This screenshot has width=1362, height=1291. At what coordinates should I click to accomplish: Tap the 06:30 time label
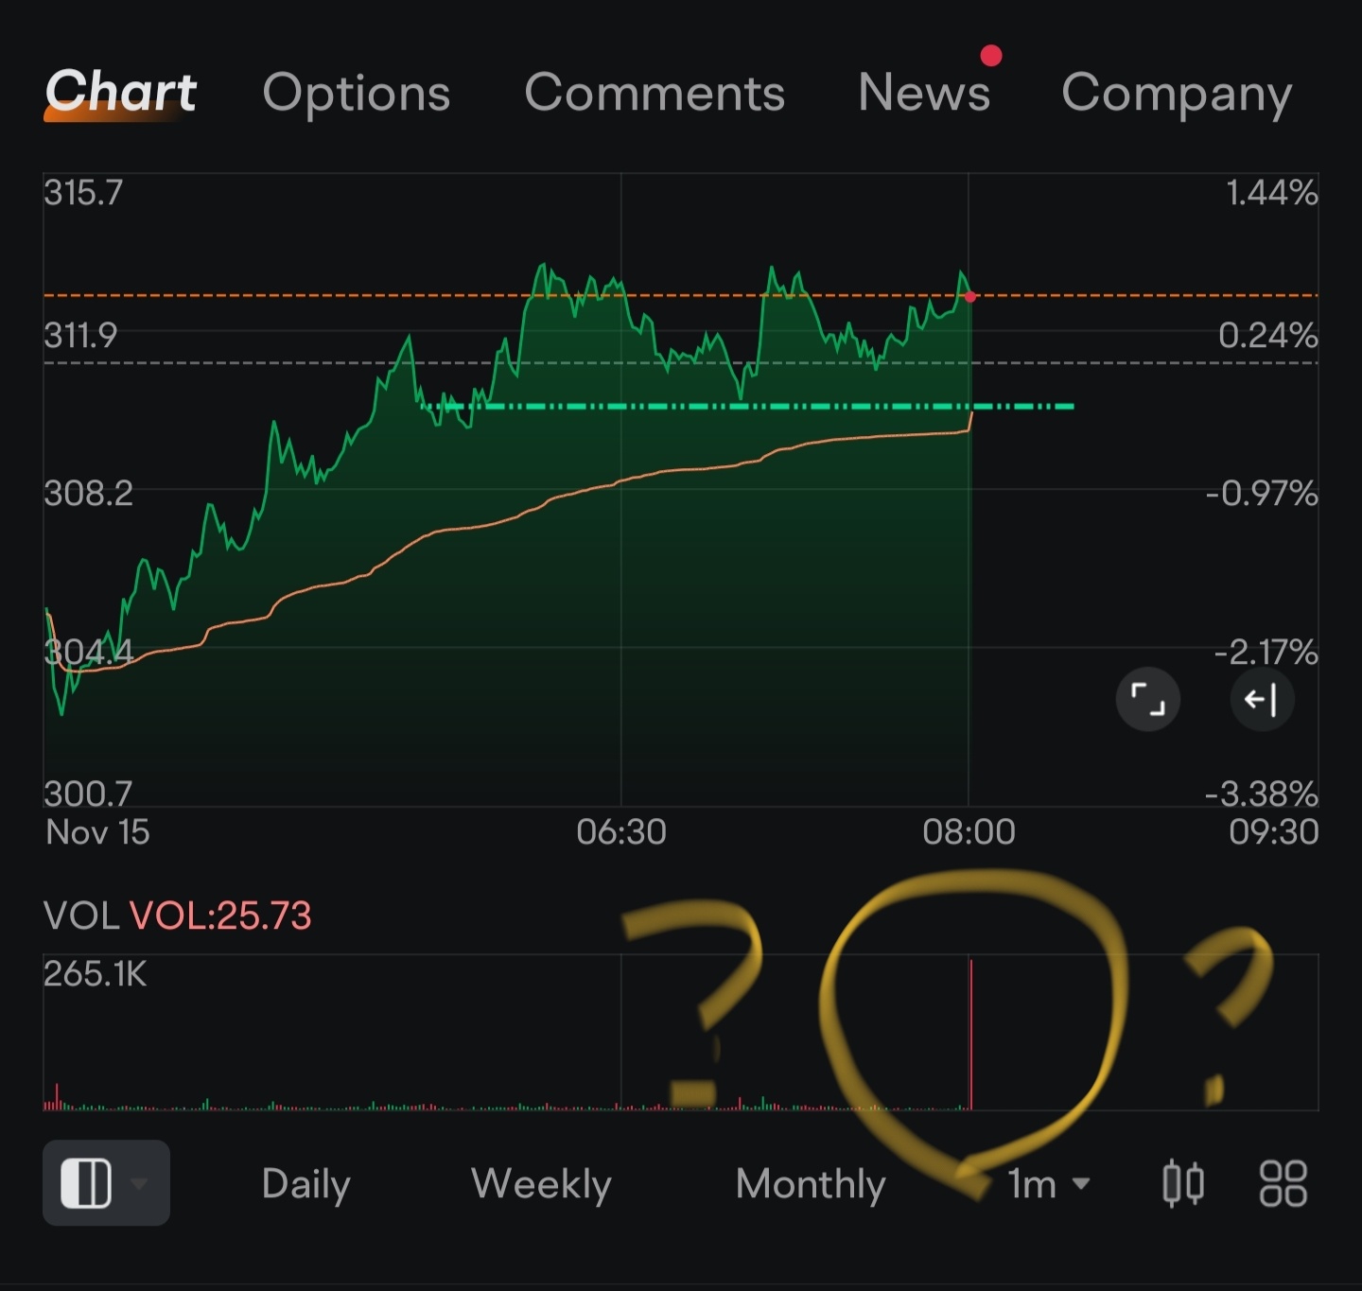621,832
